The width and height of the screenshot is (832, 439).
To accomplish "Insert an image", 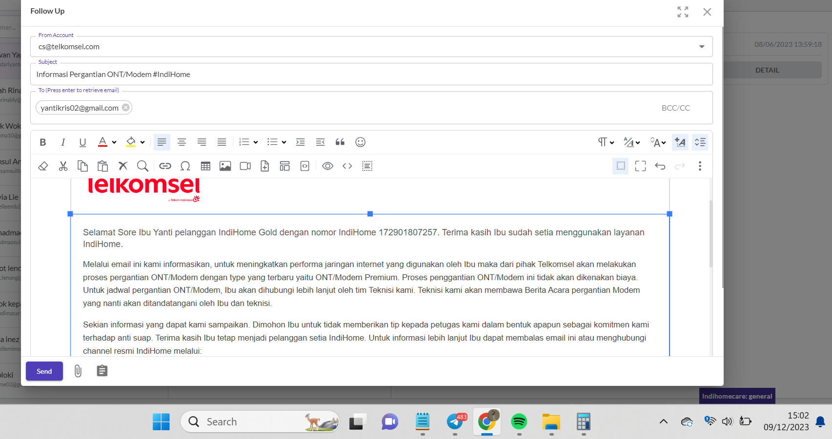I will pyautogui.click(x=225, y=166).
